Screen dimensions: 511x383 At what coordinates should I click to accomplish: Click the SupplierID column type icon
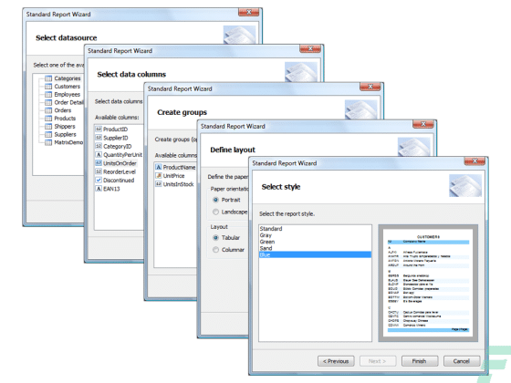coord(99,138)
